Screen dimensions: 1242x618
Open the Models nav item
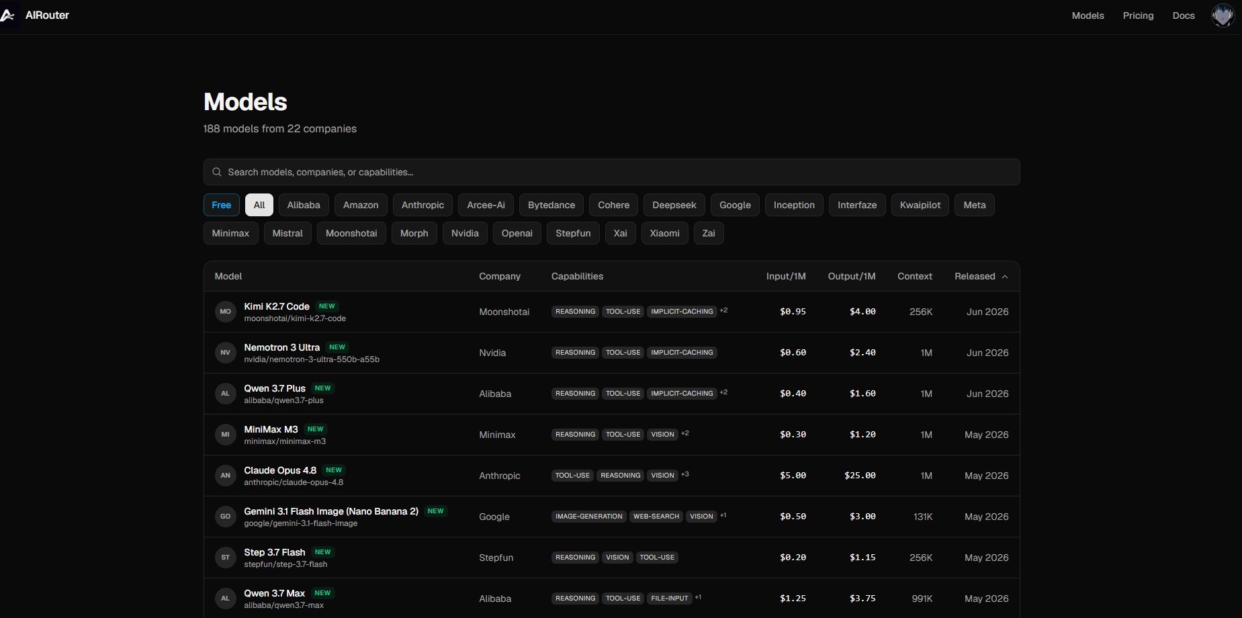coord(1088,15)
